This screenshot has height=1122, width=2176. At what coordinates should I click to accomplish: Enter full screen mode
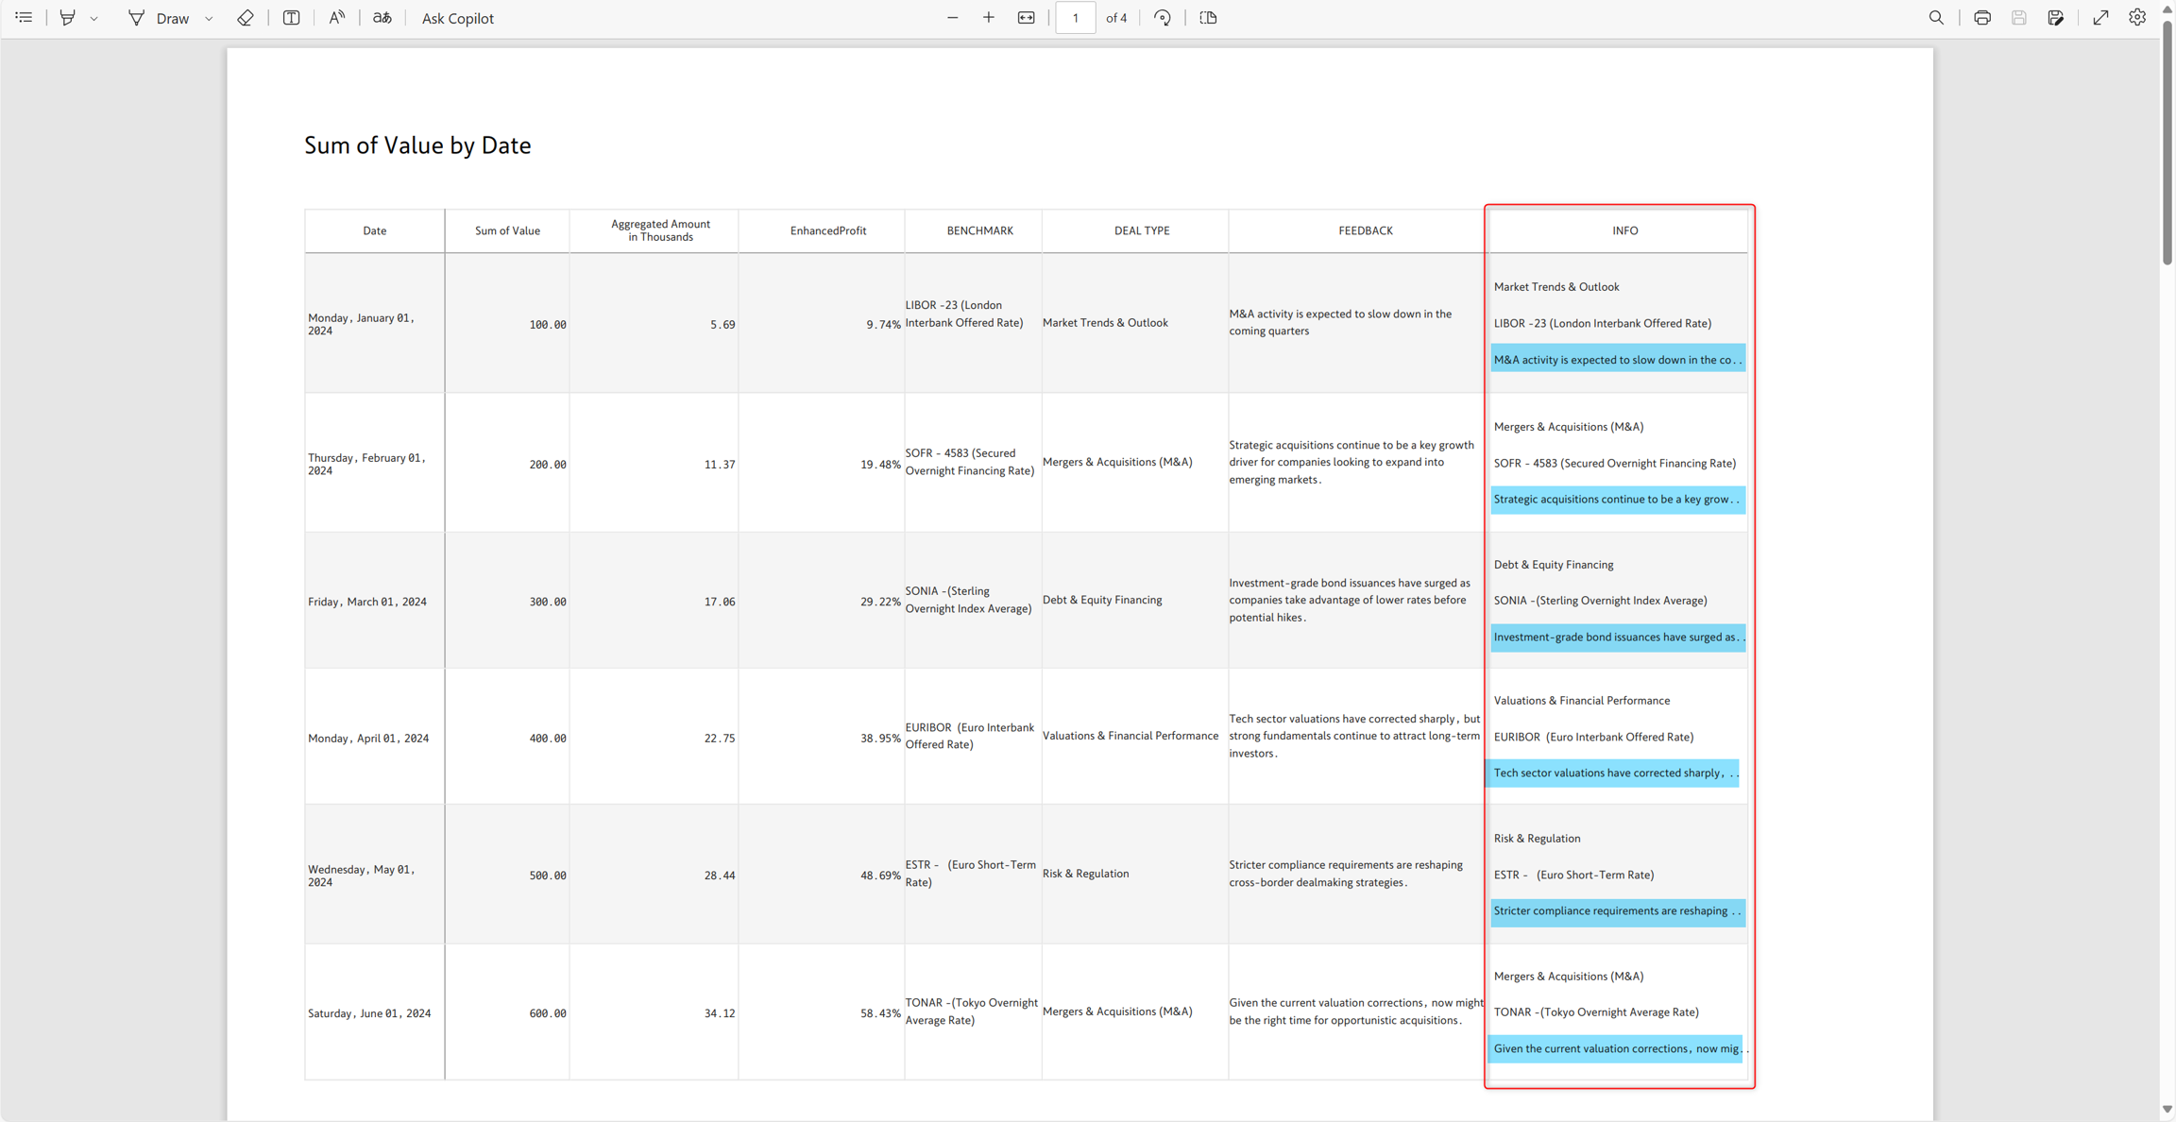coord(2100,18)
